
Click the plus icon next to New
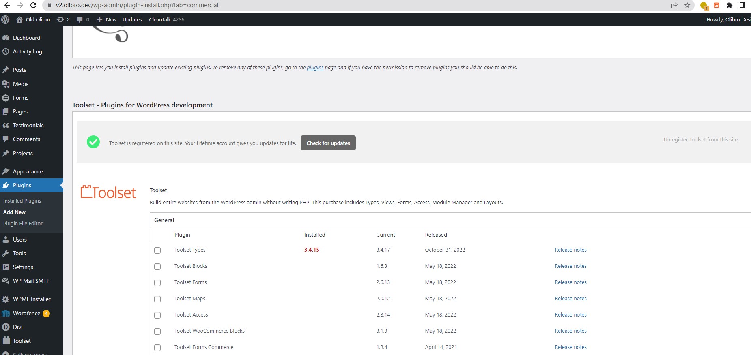(x=99, y=19)
